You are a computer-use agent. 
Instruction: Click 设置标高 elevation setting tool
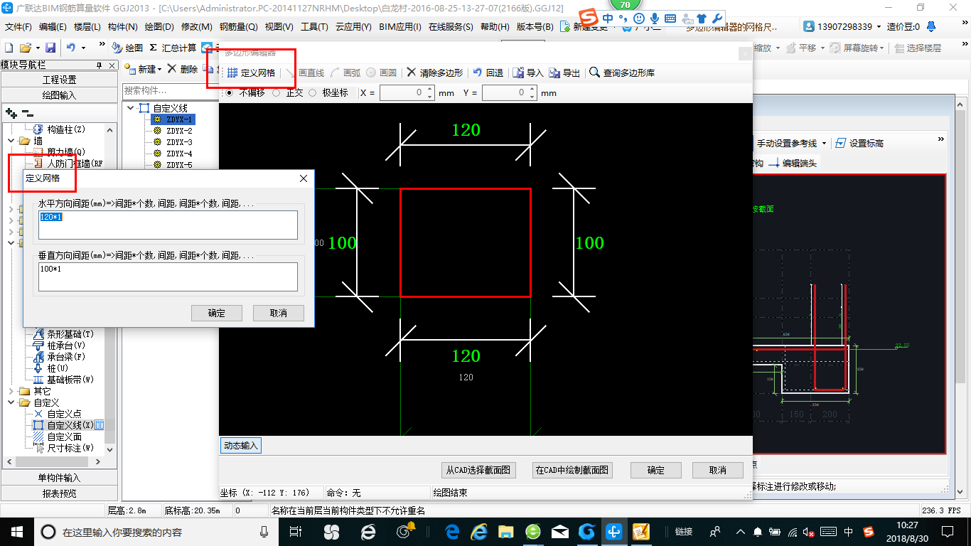(859, 143)
